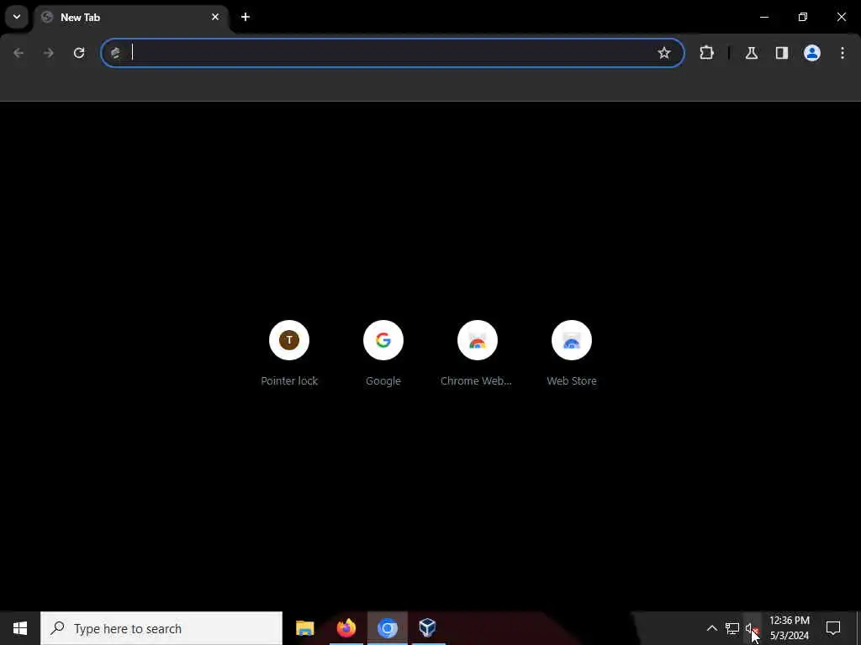861x645 pixels.
Task: Restore down the Chrome window
Action: (x=803, y=17)
